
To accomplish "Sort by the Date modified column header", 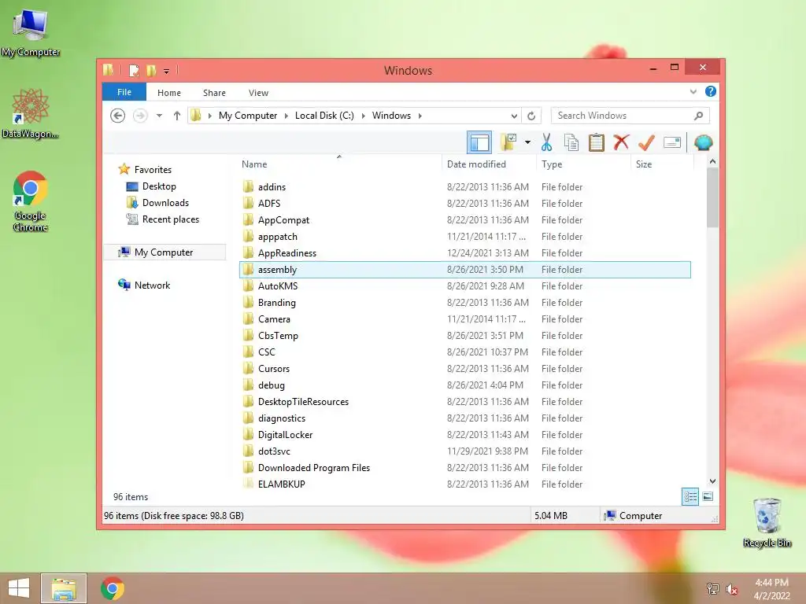I will coord(476,164).
